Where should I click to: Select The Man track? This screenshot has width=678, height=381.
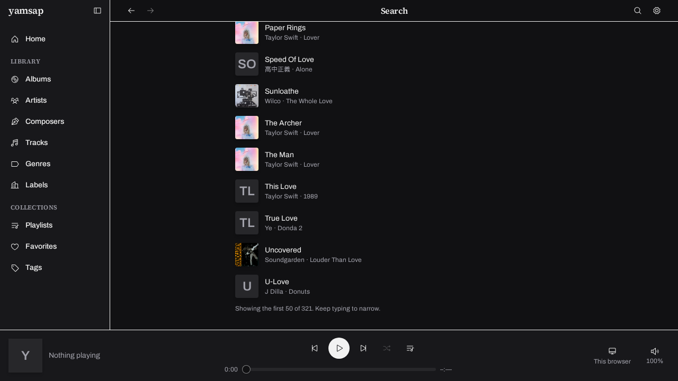(394, 159)
